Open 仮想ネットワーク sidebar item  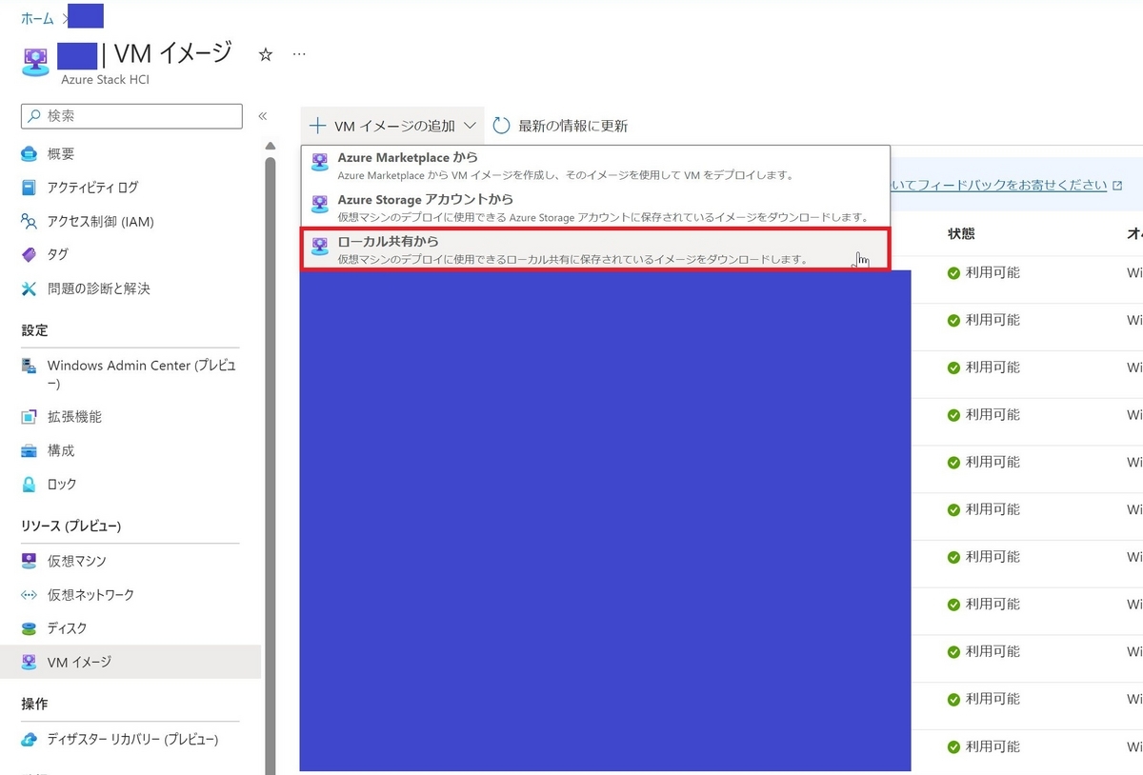[x=90, y=595]
